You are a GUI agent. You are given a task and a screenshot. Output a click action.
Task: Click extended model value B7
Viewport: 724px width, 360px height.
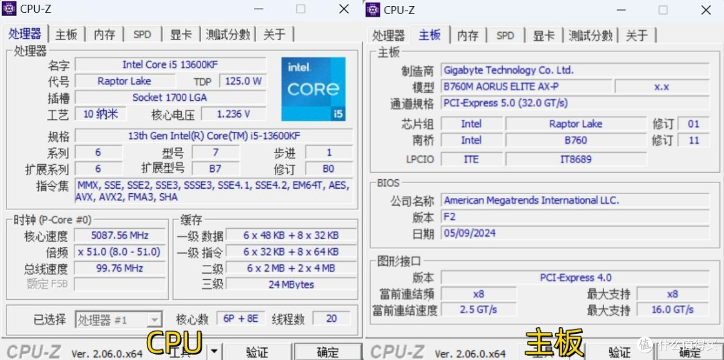tap(216, 169)
